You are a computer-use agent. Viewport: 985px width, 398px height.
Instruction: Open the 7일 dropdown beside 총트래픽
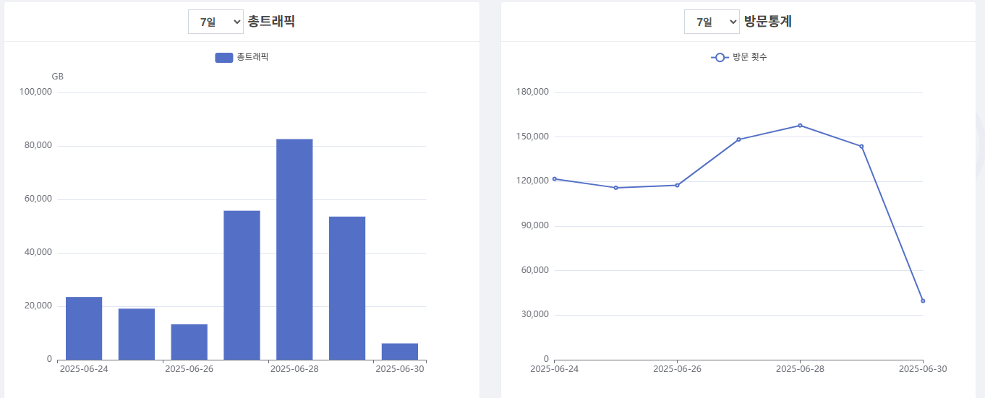[x=216, y=22]
